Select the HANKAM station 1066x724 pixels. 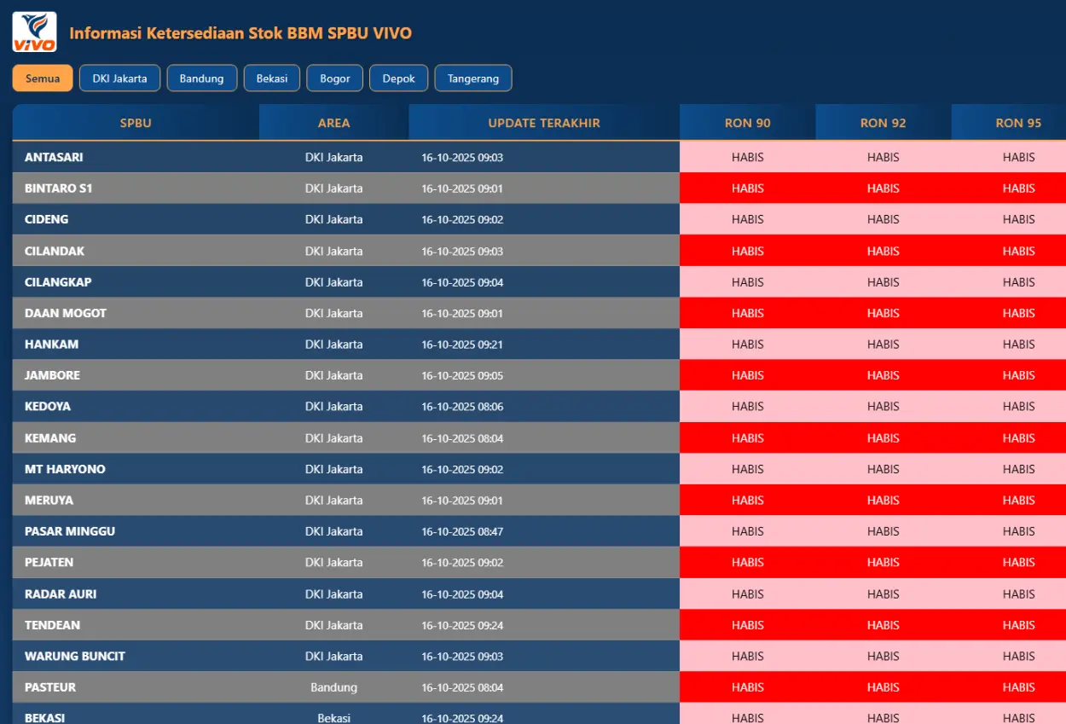51,345
